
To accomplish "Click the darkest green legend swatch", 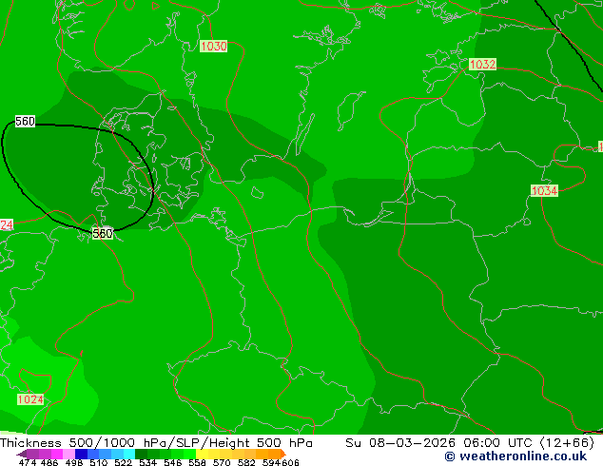I will (141, 454).
